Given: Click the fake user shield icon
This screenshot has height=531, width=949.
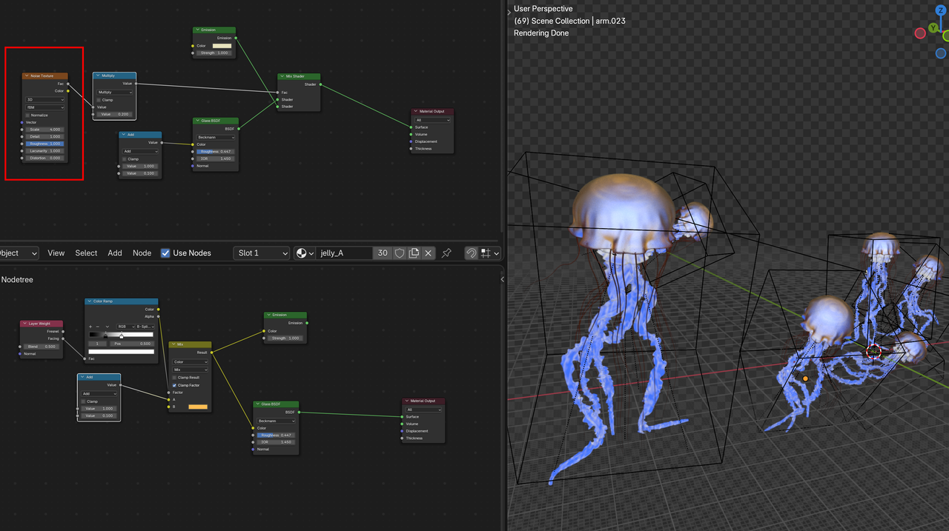Looking at the screenshot, I should (x=399, y=253).
